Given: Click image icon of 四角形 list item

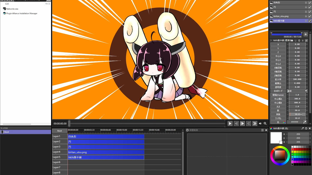Looking at the screenshot, I should tap(271, 3).
